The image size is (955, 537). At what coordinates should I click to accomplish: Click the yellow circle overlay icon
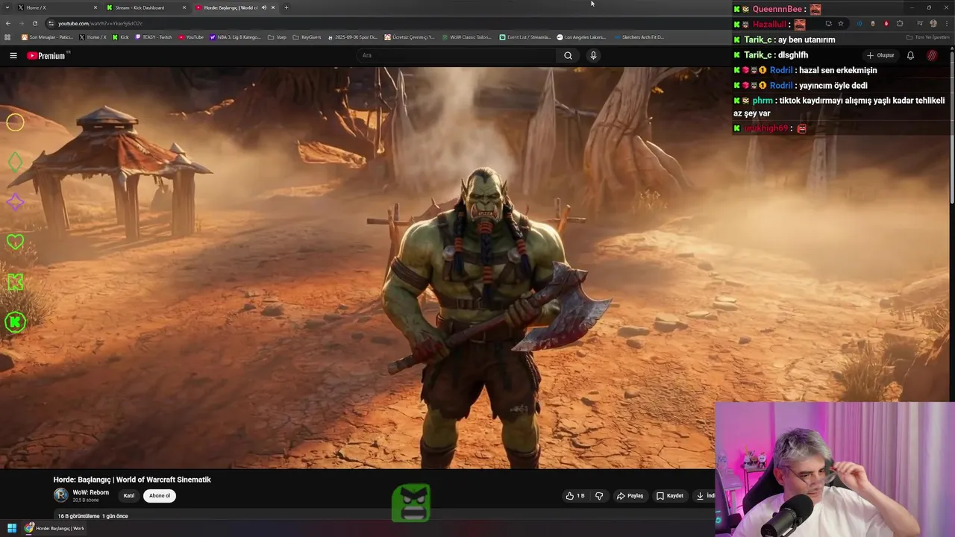(15, 122)
